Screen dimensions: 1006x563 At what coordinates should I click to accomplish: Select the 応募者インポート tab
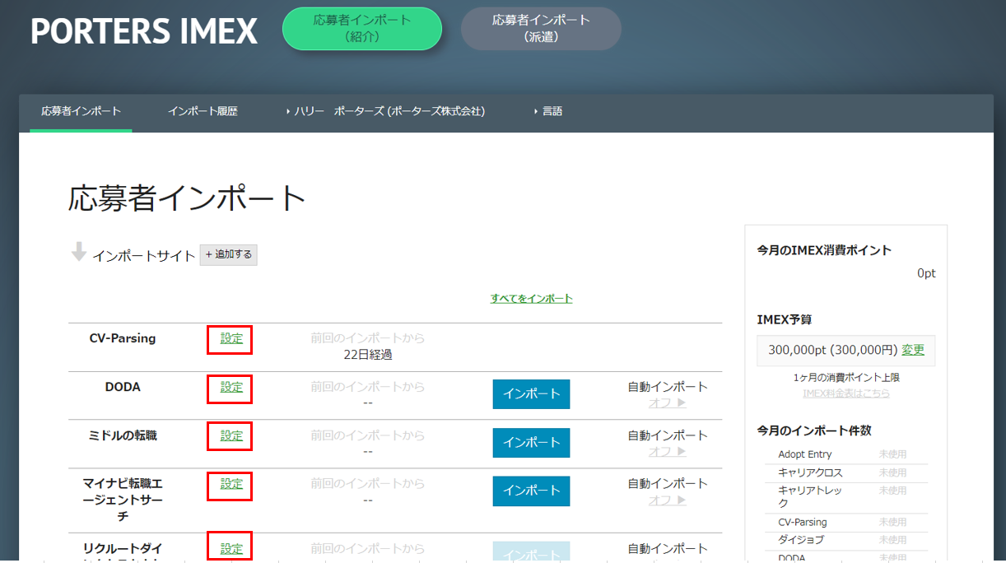point(81,111)
